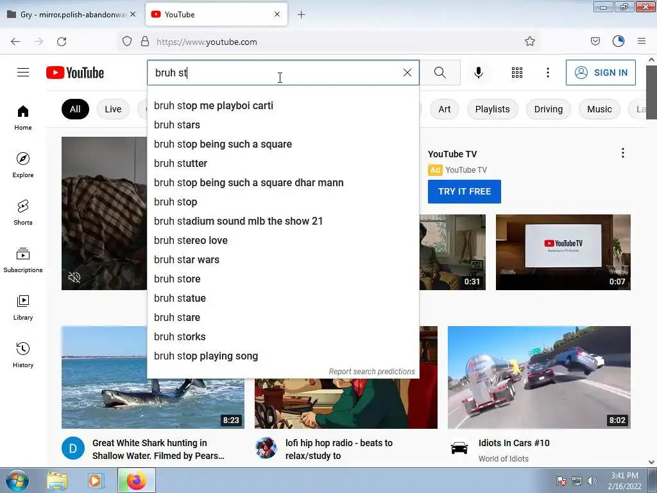Choose suggestion 'bruh stop me playboi carti'
This screenshot has height=493, width=657.
(x=283, y=106)
